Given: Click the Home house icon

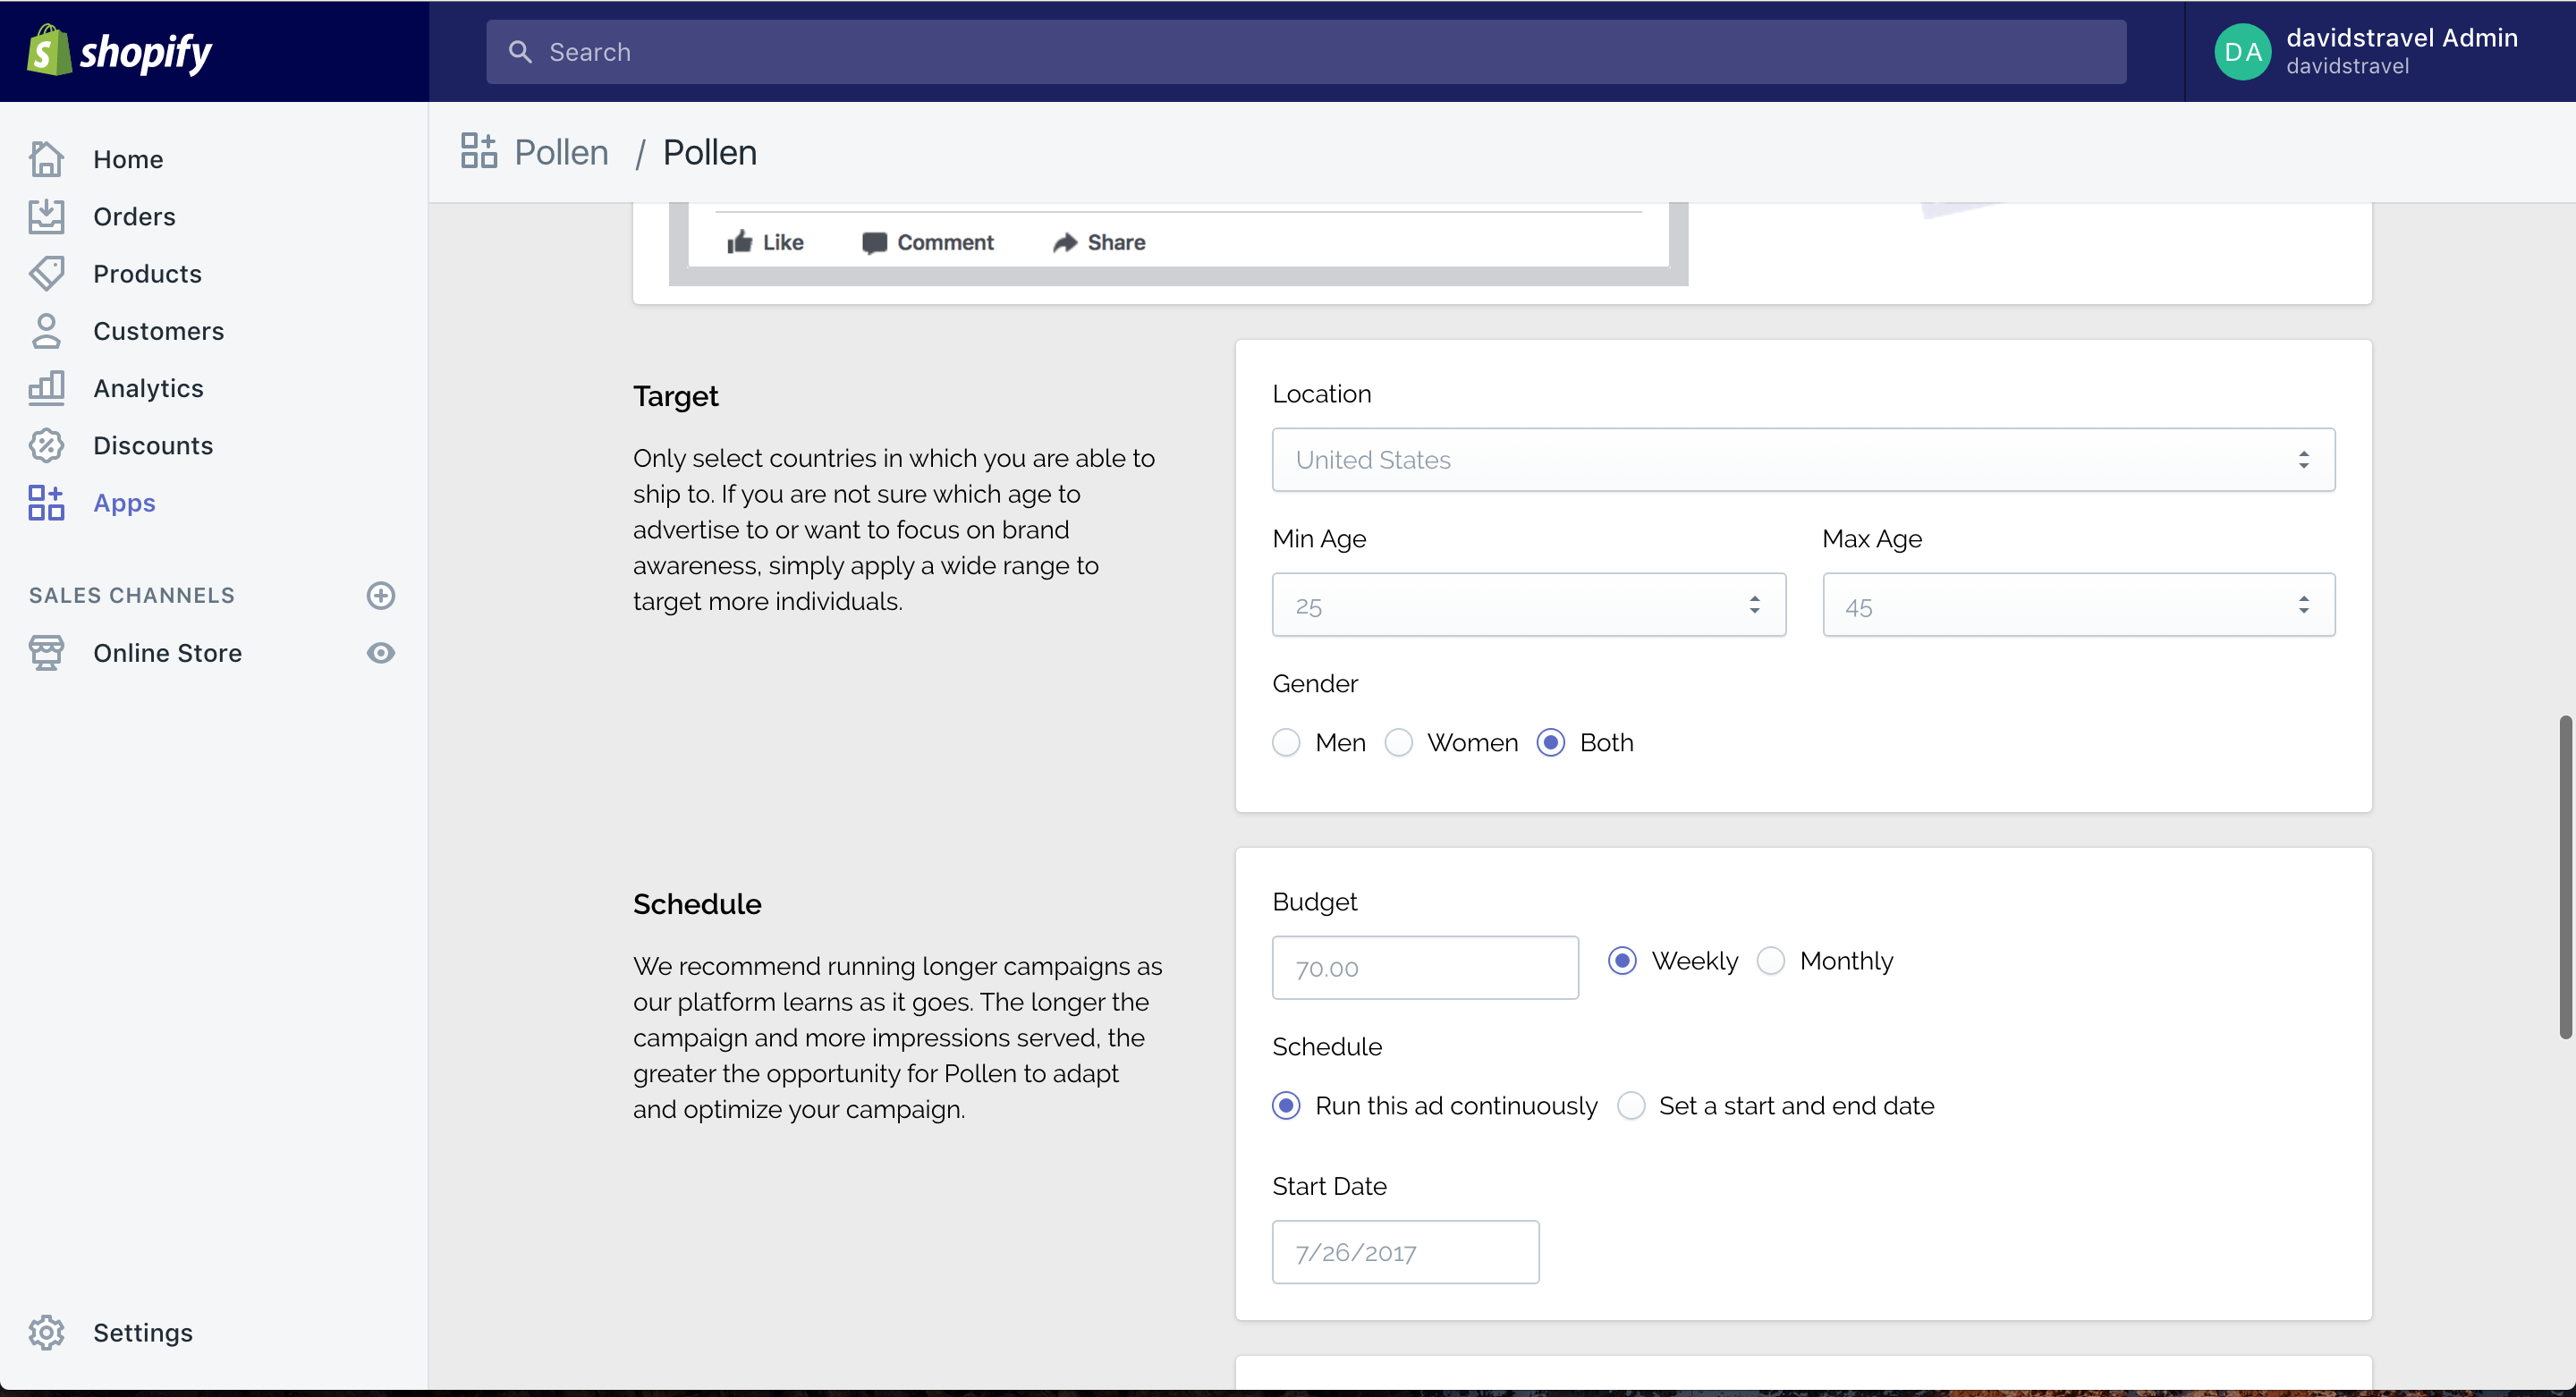Looking at the screenshot, I should click(x=46, y=159).
